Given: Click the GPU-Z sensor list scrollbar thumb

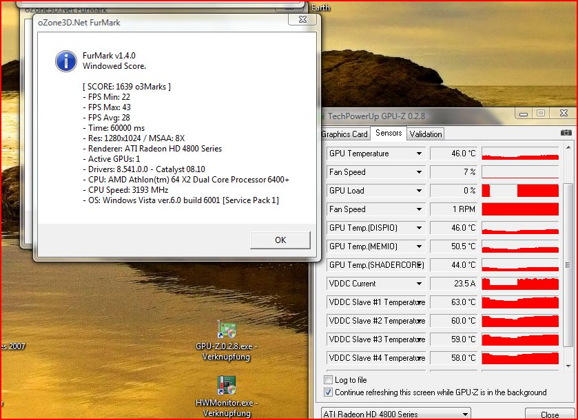Looking at the screenshot, I should tap(568, 264).
